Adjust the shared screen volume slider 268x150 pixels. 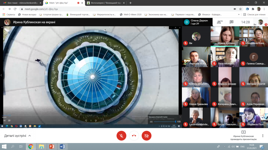pyautogui.click(x=165, y=122)
